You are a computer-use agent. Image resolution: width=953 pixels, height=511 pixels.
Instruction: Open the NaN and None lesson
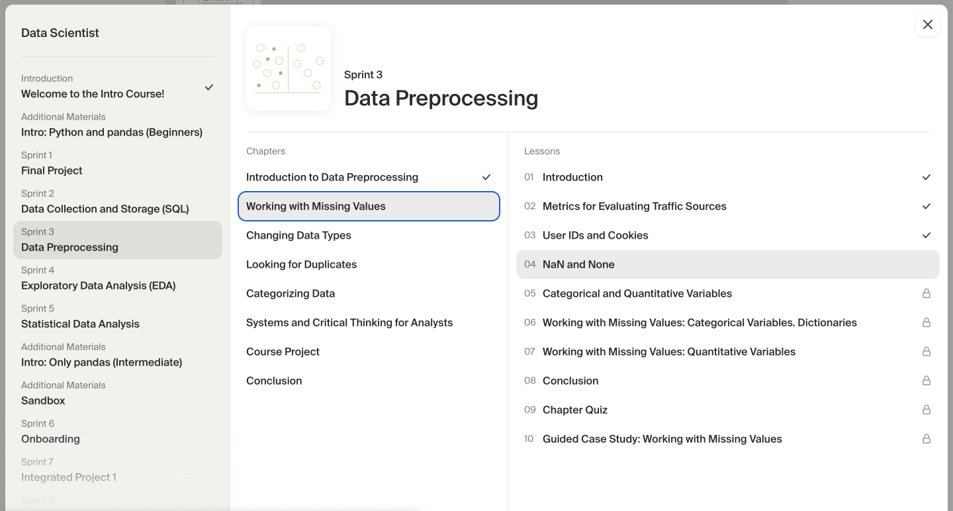coord(578,264)
